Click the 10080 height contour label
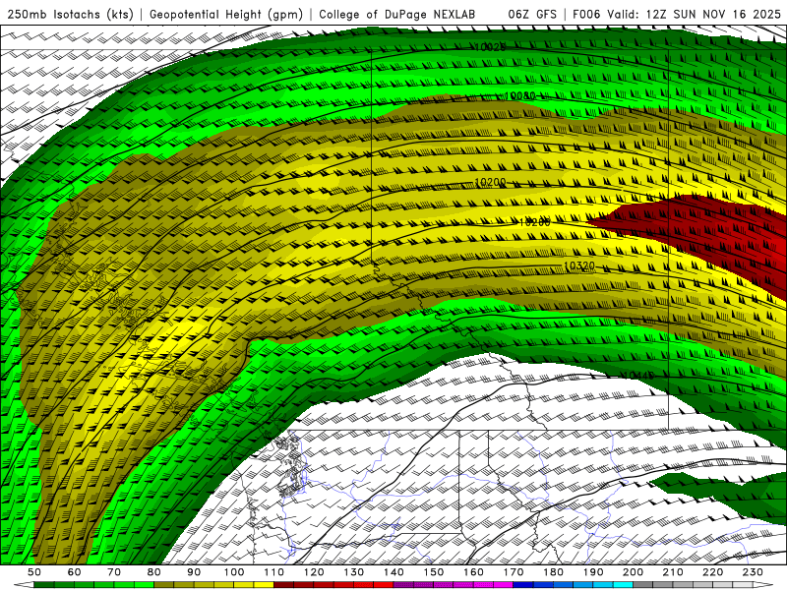 pyautogui.click(x=520, y=95)
